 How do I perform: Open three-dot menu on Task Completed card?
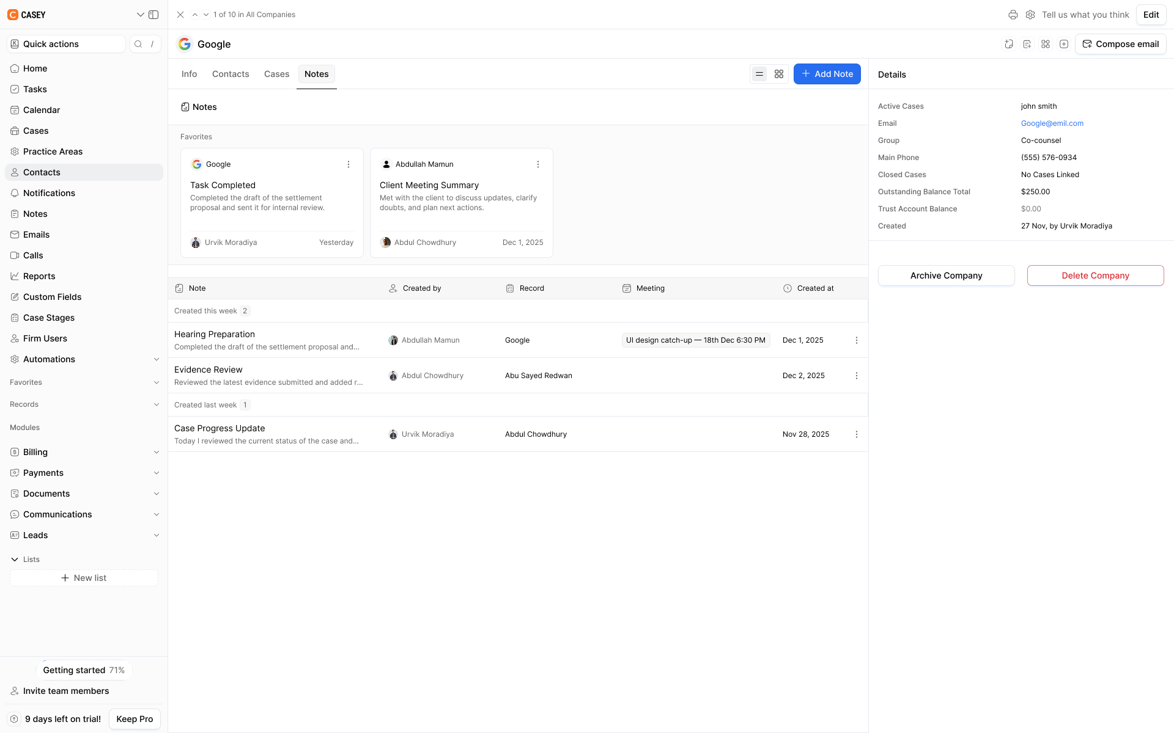coord(349,164)
